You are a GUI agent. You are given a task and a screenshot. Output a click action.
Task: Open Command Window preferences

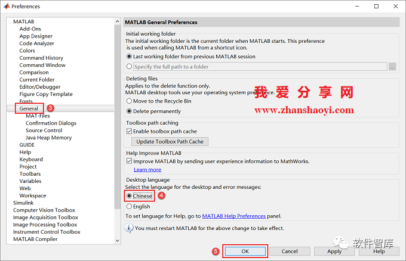pyautogui.click(x=42, y=65)
